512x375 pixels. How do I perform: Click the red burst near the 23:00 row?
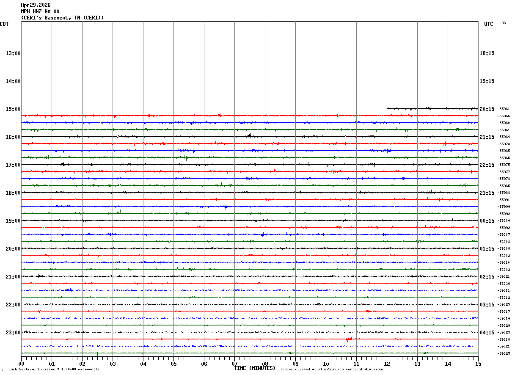coord(349,339)
